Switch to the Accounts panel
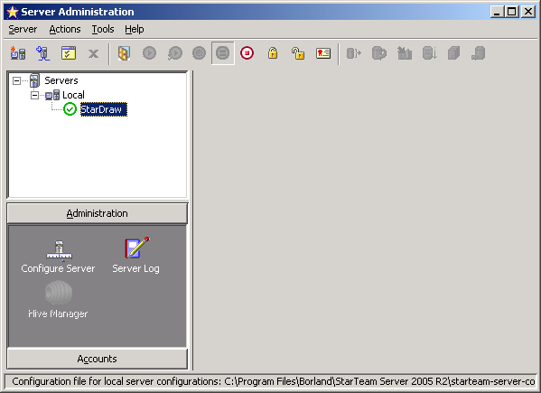This screenshot has height=393, width=541. (98, 359)
